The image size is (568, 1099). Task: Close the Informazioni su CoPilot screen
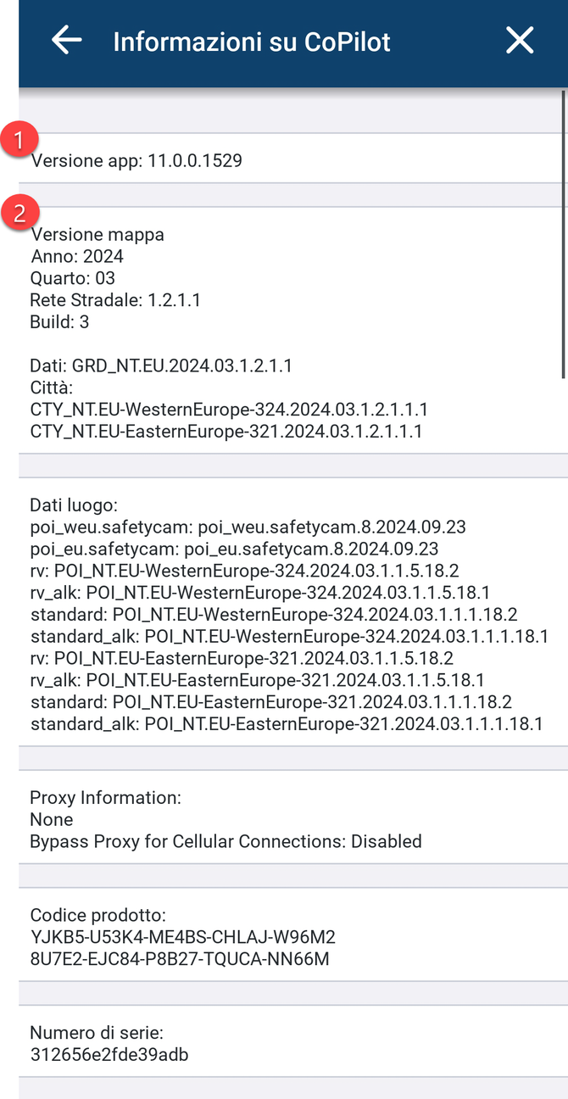(520, 41)
